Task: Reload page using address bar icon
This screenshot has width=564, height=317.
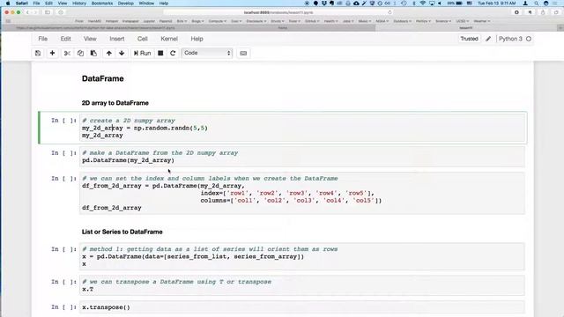Action: (x=390, y=12)
